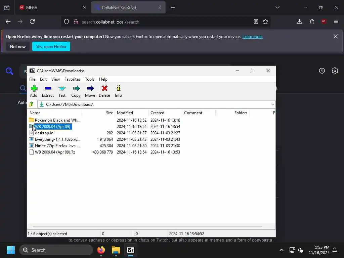Image resolution: width=344 pixels, height=258 pixels.
Task: Switch to the CollabNet SearXNG tab
Action: tap(128, 7)
